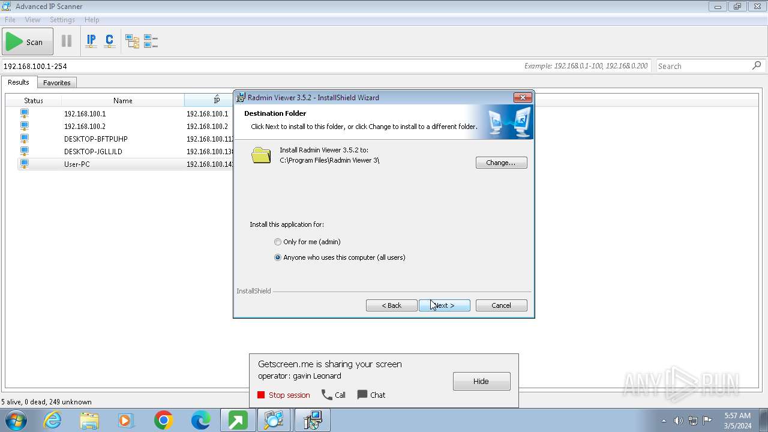
Task: Click status icon of the 192.168.100.2 row
Action: 25,126
